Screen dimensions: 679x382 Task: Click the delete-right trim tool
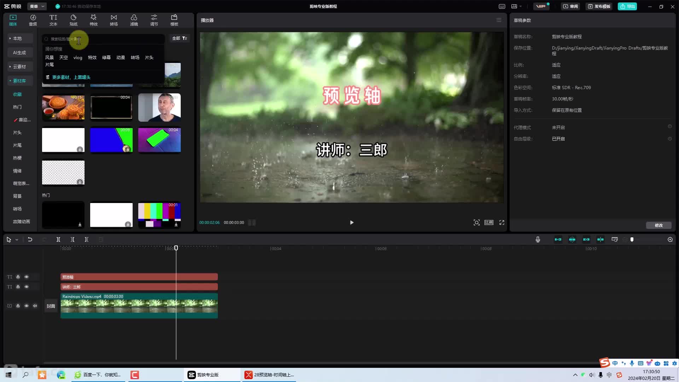tap(87, 239)
